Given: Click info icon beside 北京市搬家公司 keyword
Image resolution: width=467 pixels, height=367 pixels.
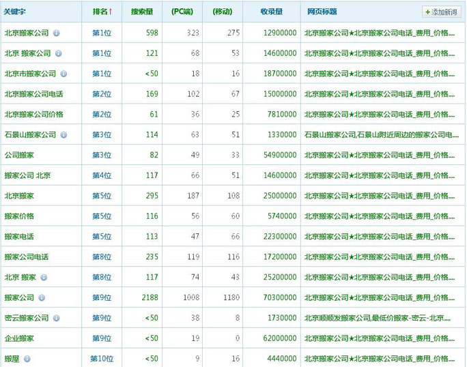Looking at the screenshot, I should click(63, 74).
